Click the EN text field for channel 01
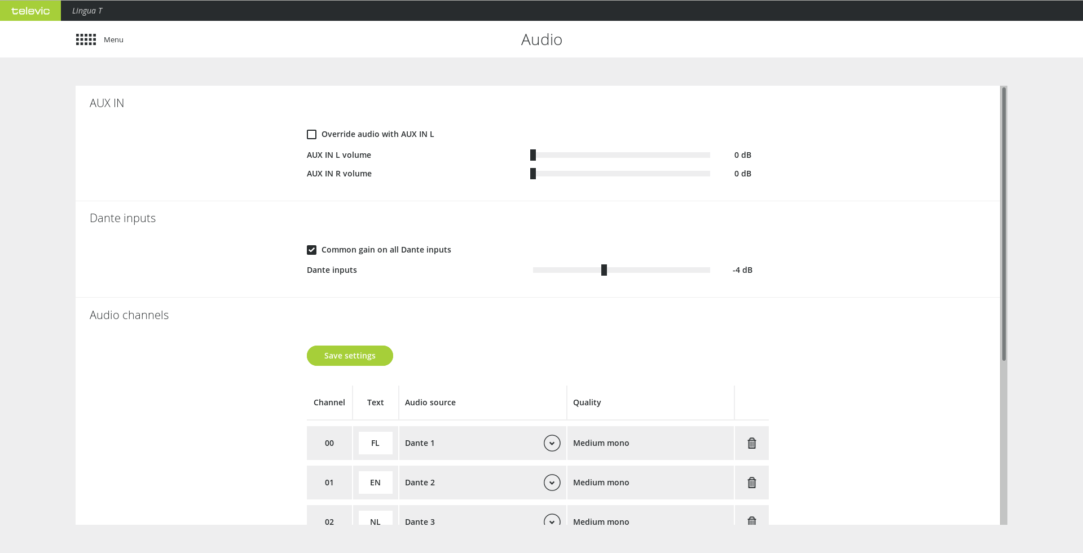This screenshot has width=1083, height=553. [375, 483]
